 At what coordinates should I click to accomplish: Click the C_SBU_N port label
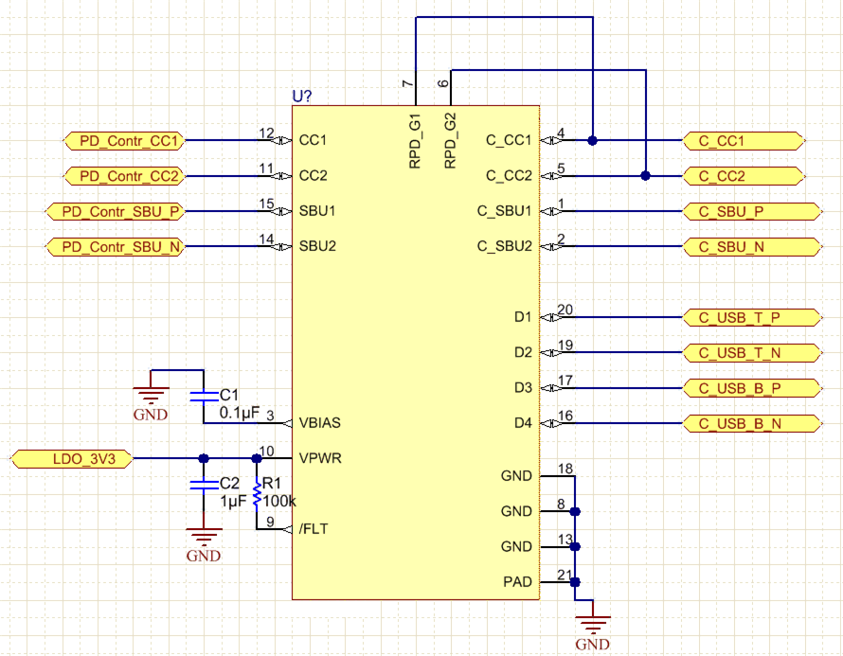click(751, 246)
